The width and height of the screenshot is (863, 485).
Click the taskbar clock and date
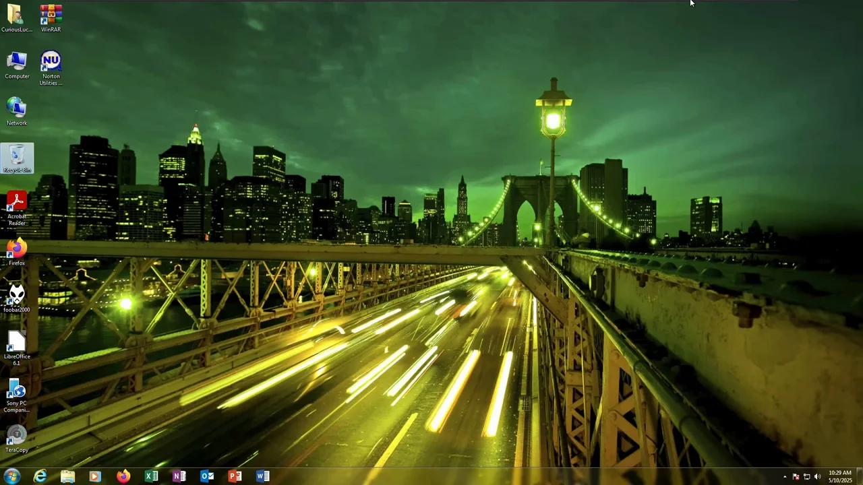pos(839,477)
